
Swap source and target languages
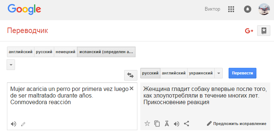pyautogui.click(x=130, y=76)
